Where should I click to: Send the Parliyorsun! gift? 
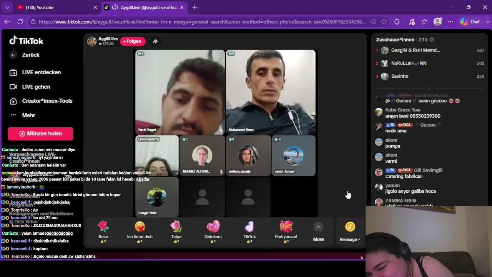coord(286,232)
